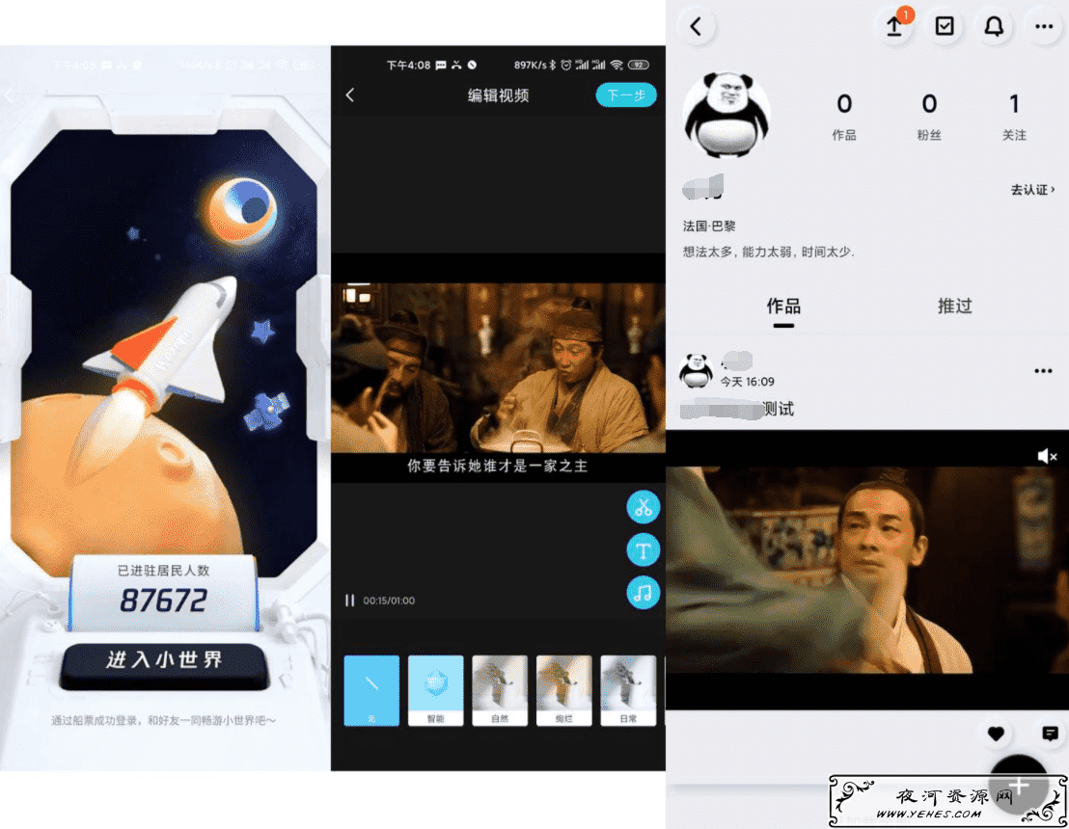The width and height of the screenshot is (1069, 829).
Task: Open the text overlay T tool
Action: 643,549
